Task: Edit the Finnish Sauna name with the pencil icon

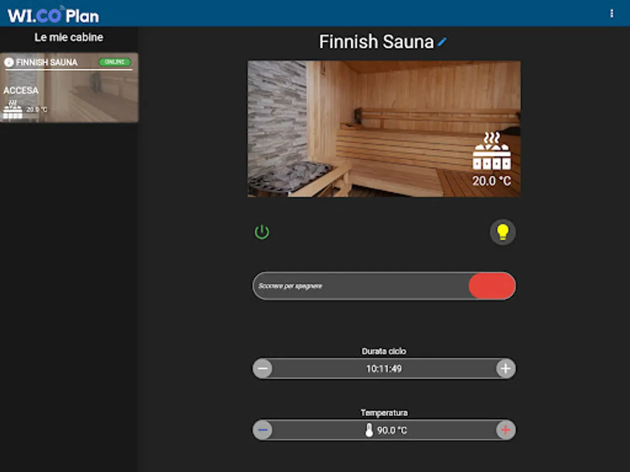Action: coord(442,42)
